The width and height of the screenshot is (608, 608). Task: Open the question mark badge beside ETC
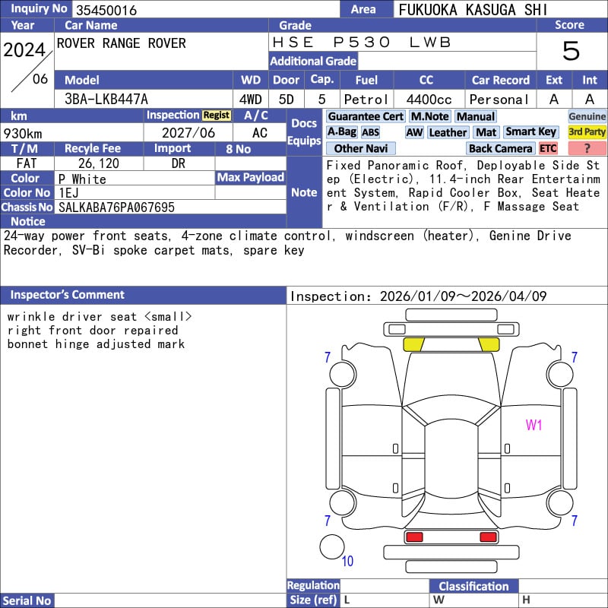pyautogui.click(x=587, y=149)
